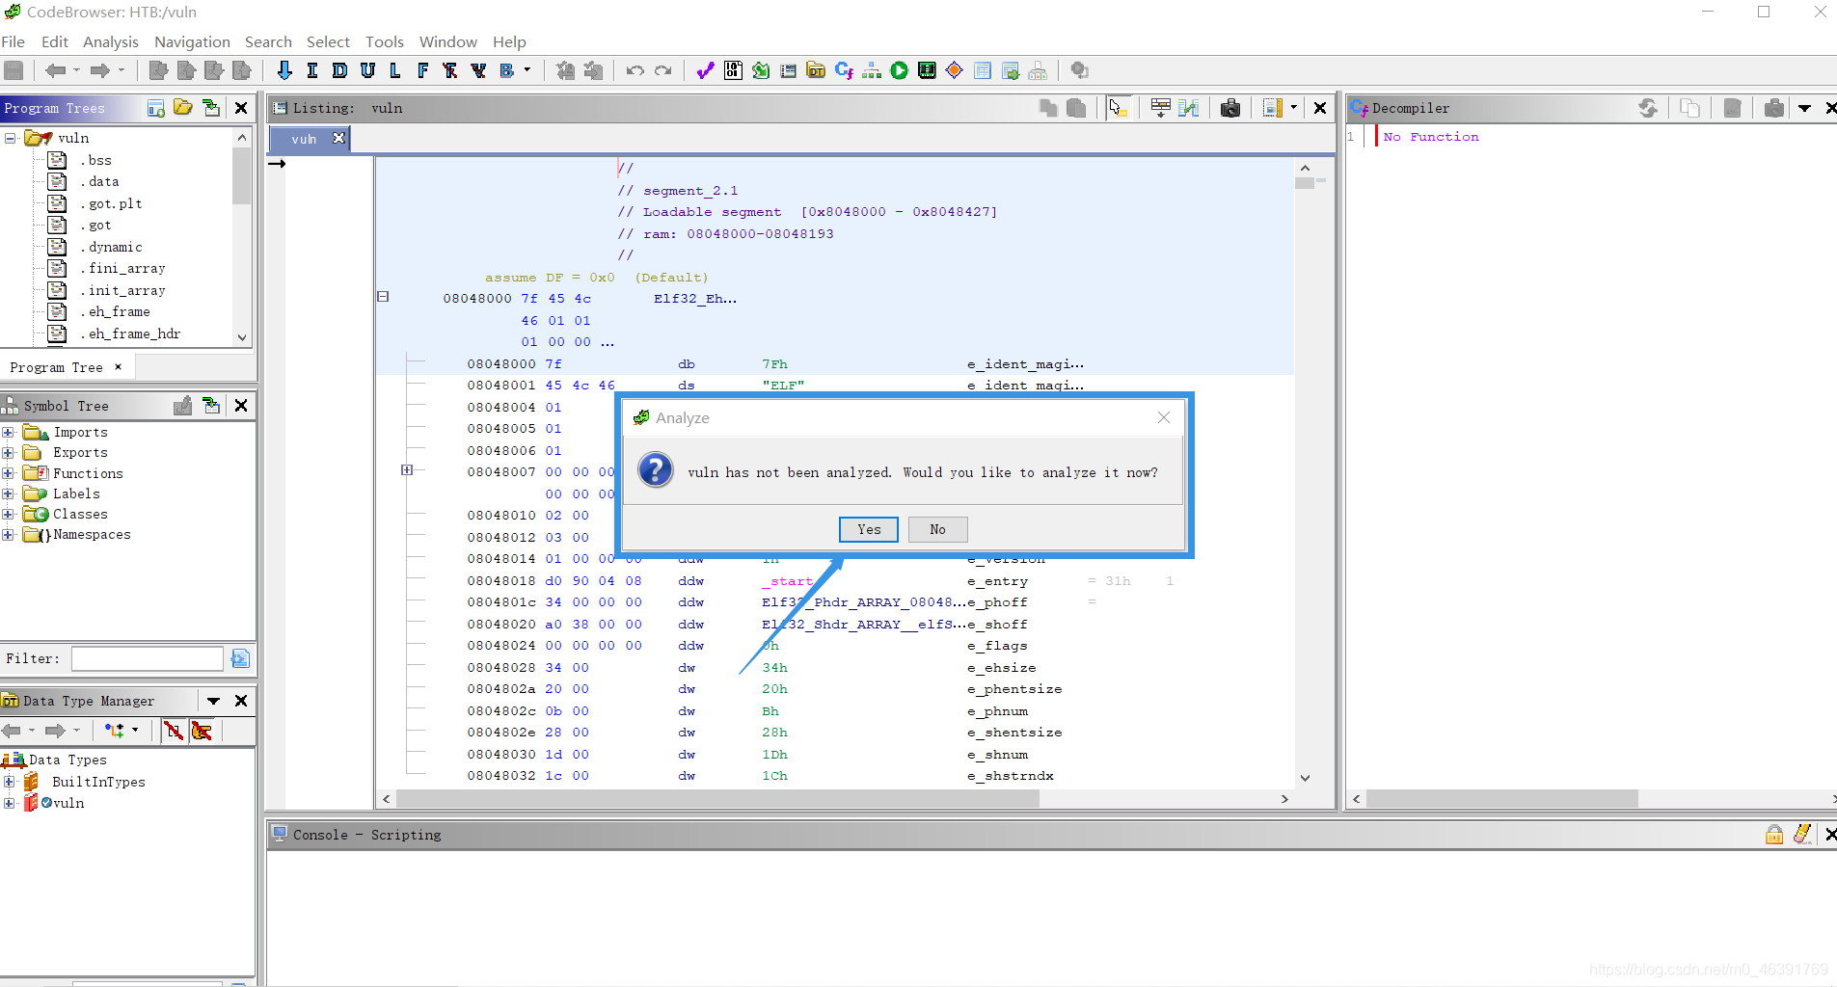Viewport: 1837px width, 987px height.
Task: Select .got.plt section in Program Trees
Action: tap(111, 203)
